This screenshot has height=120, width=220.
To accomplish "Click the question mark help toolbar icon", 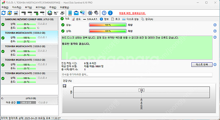I will [104, 13].
